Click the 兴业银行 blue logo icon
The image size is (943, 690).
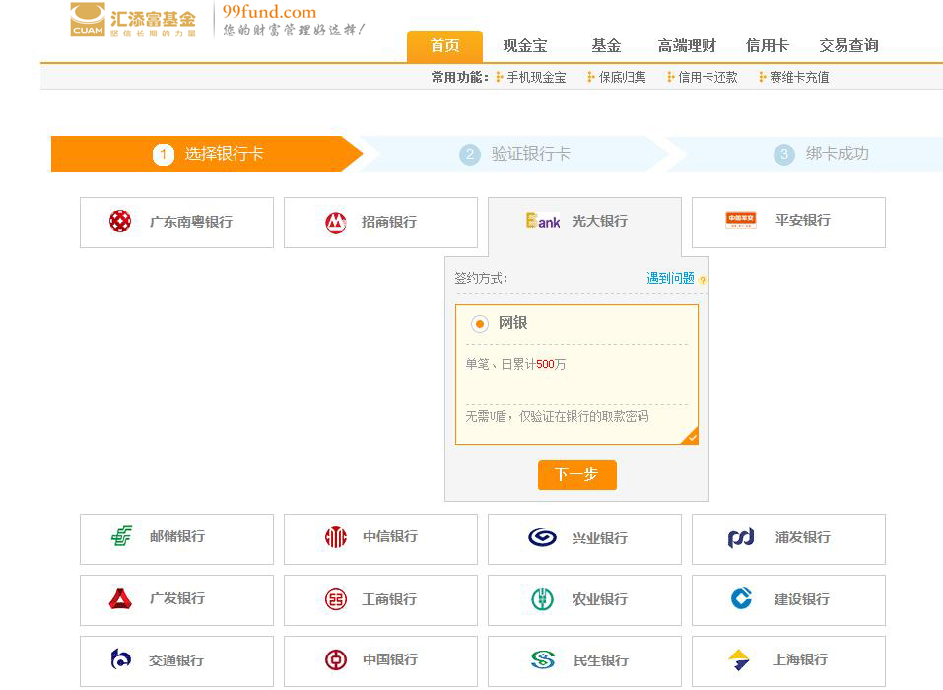542,538
